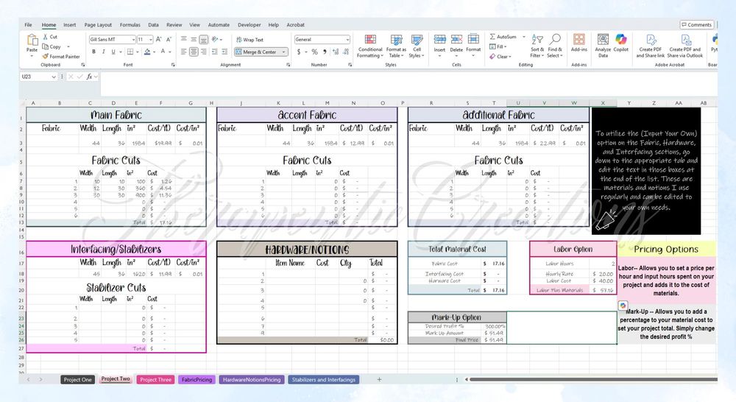
Task: Toggle Italic formatting
Action: click(103, 52)
